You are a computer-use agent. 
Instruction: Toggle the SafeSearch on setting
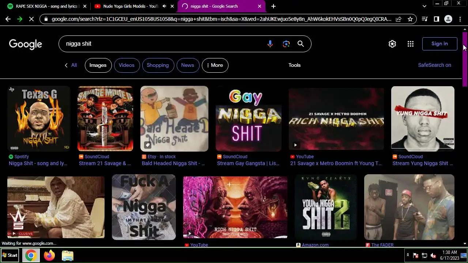pyautogui.click(x=434, y=65)
